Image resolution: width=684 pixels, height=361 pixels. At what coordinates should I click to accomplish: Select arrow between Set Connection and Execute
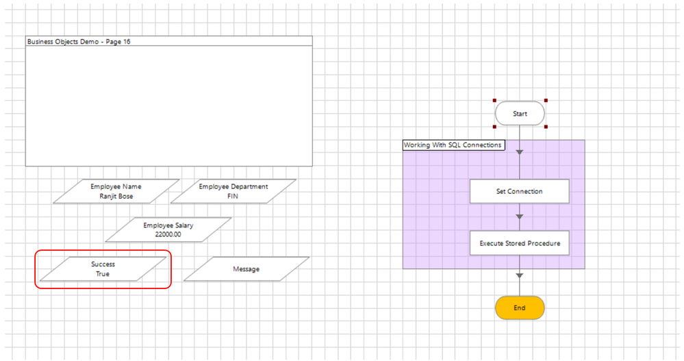[520, 216]
